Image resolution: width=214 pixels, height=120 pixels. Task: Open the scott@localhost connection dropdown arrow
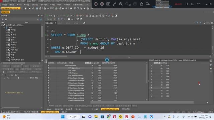[x=22, y=8]
